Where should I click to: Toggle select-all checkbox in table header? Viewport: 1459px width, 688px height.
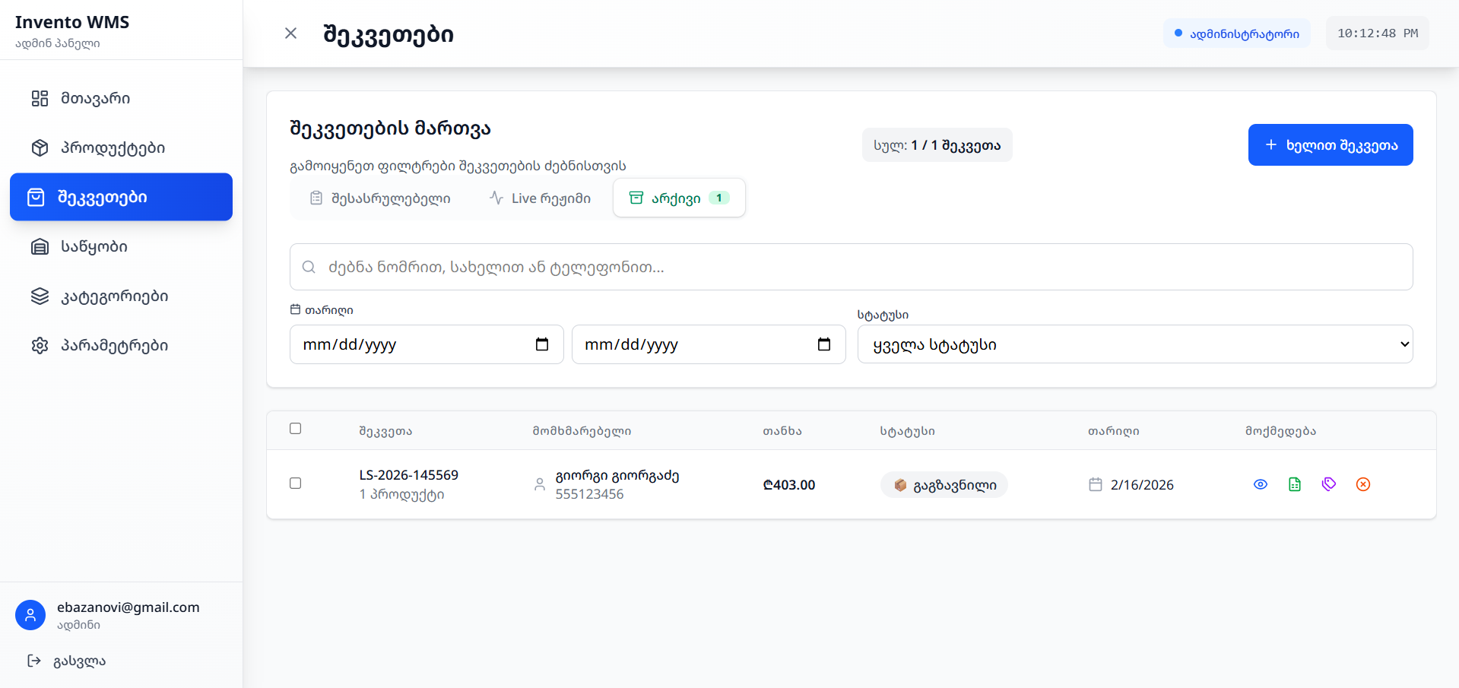tap(296, 429)
